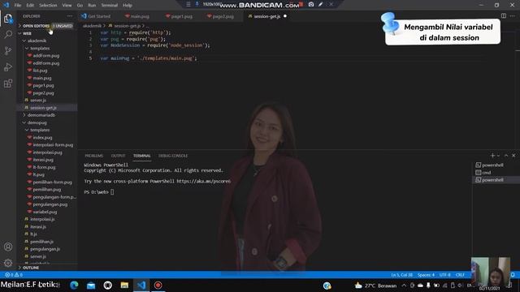Show hidden system tray icons chevron

pyautogui.click(x=404, y=286)
